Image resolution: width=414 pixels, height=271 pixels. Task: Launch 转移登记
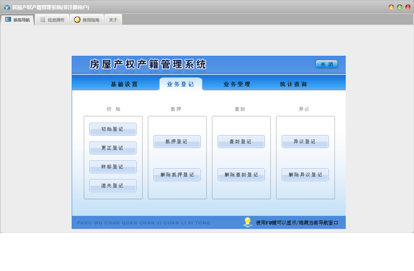113,167
